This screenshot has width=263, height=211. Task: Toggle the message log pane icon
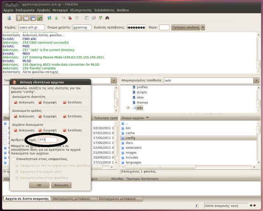(19, 18)
